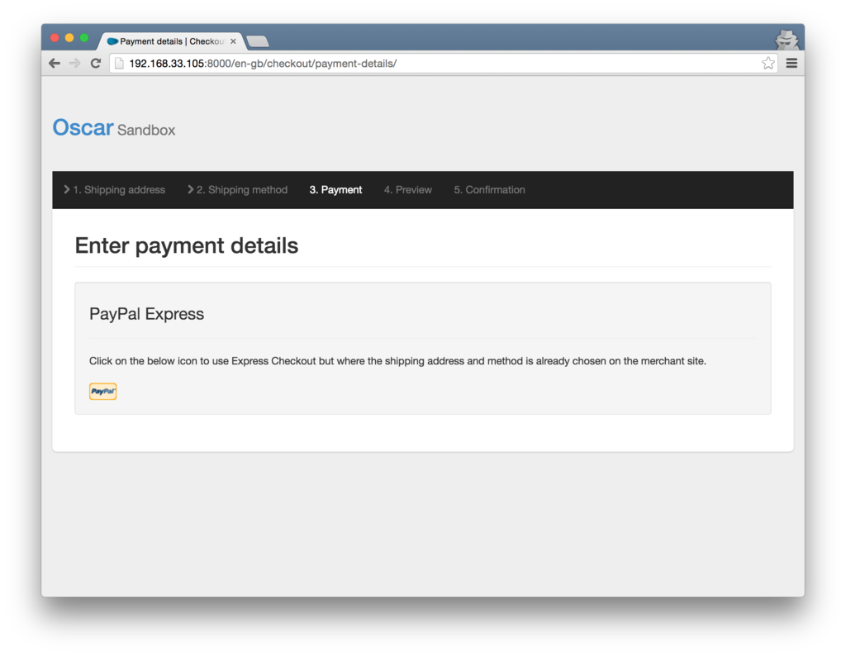This screenshot has height=656, width=846.
Task: Click the page icon in address bar
Action: click(x=119, y=64)
